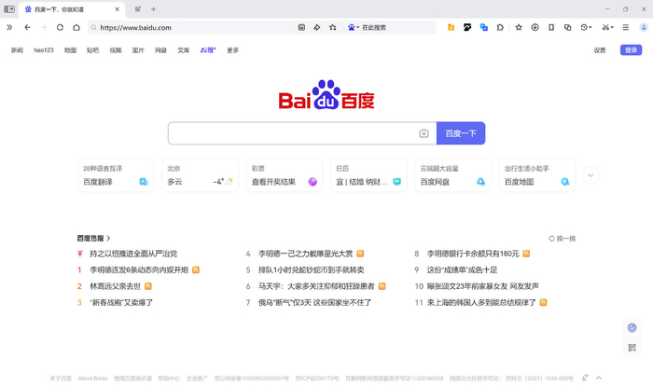Open the 百度地图 card
This screenshot has width=653, height=386.
coord(537,175)
